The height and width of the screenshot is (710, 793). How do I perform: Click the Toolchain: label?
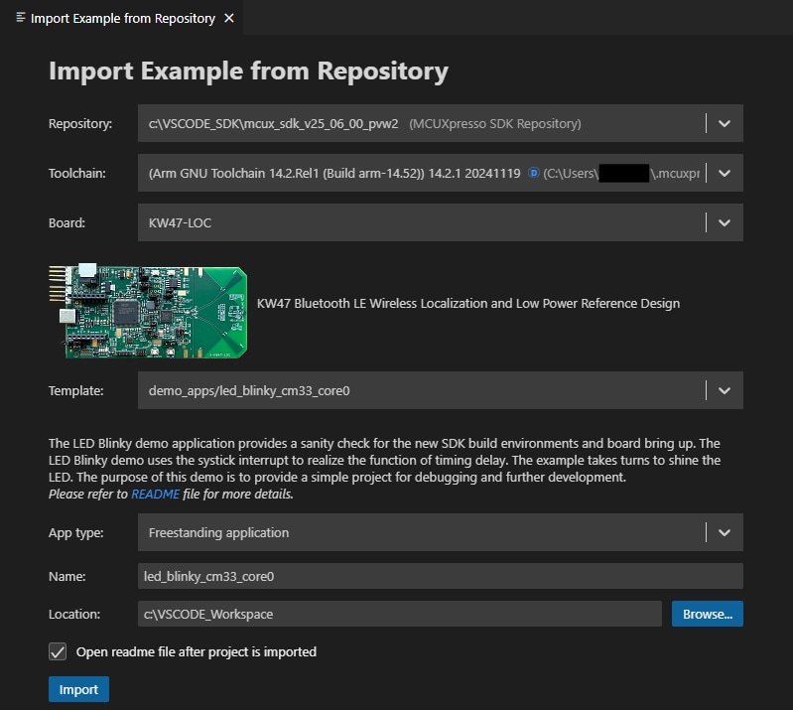point(77,173)
